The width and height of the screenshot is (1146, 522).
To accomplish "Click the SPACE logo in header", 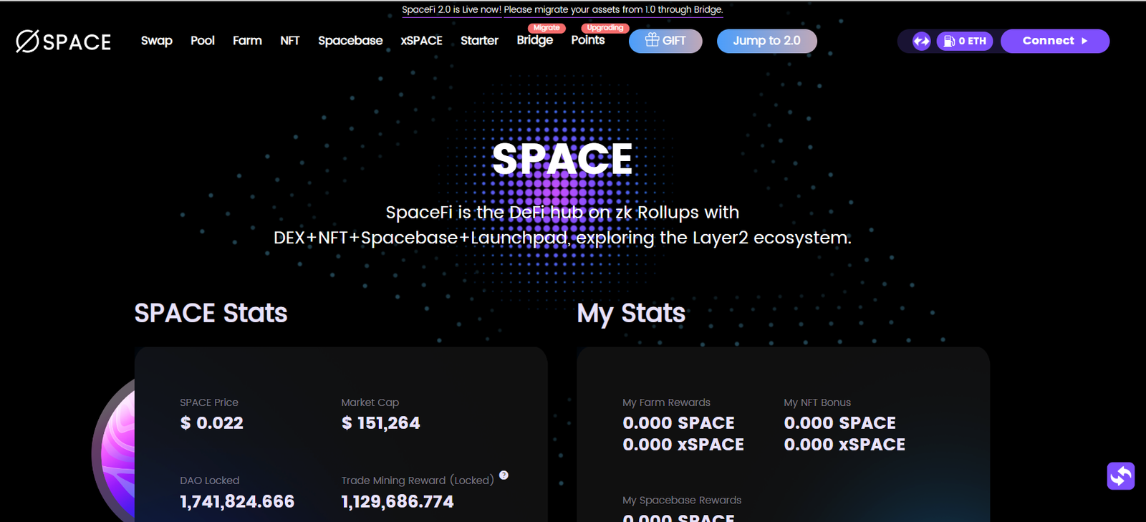I will [x=63, y=42].
